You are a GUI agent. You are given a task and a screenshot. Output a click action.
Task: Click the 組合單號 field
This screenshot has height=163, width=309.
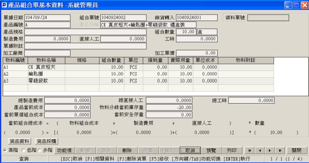point(123,18)
